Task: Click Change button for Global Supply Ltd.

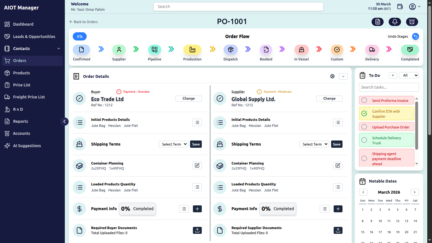Action: pos(329,99)
